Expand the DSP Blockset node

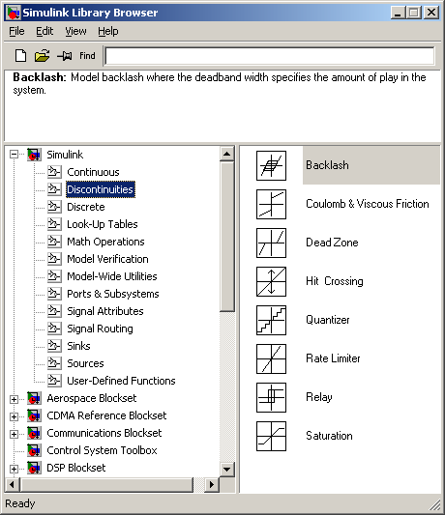tap(14, 469)
